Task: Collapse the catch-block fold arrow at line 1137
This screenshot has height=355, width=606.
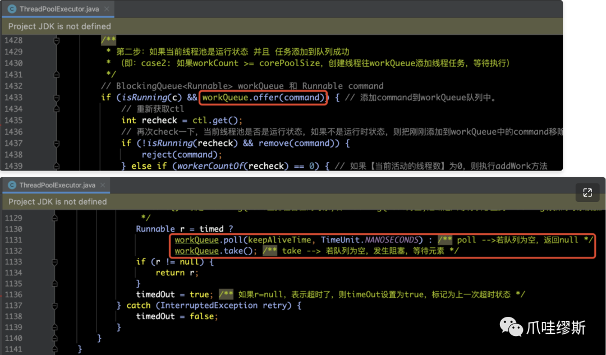Action: click(x=54, y=305)
